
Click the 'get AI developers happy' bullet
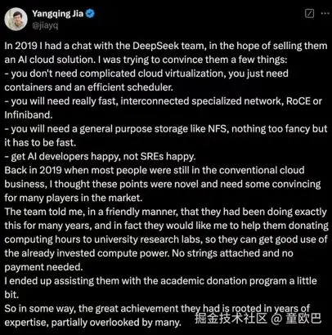pyautogui.click(x=100, y=156)
